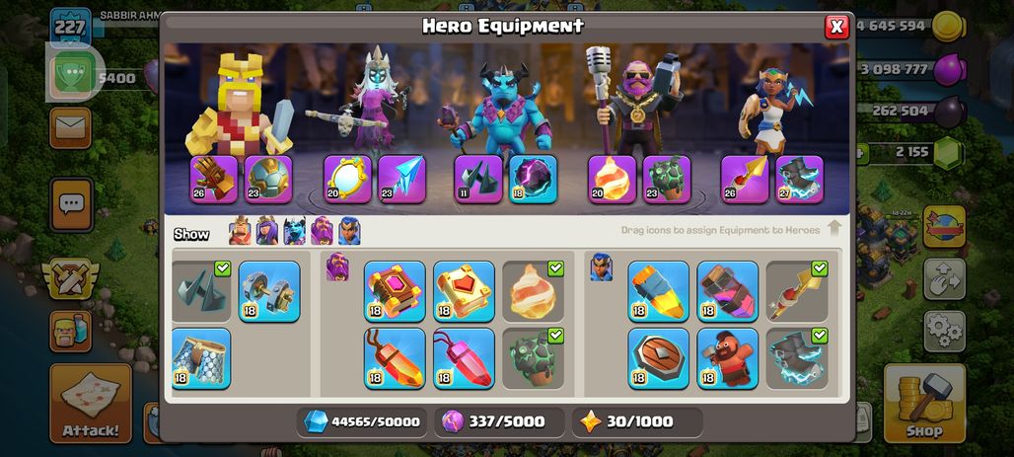Close the Hero Equipment window
Screen dimensions: 1014x457
(x=836, y=27)
